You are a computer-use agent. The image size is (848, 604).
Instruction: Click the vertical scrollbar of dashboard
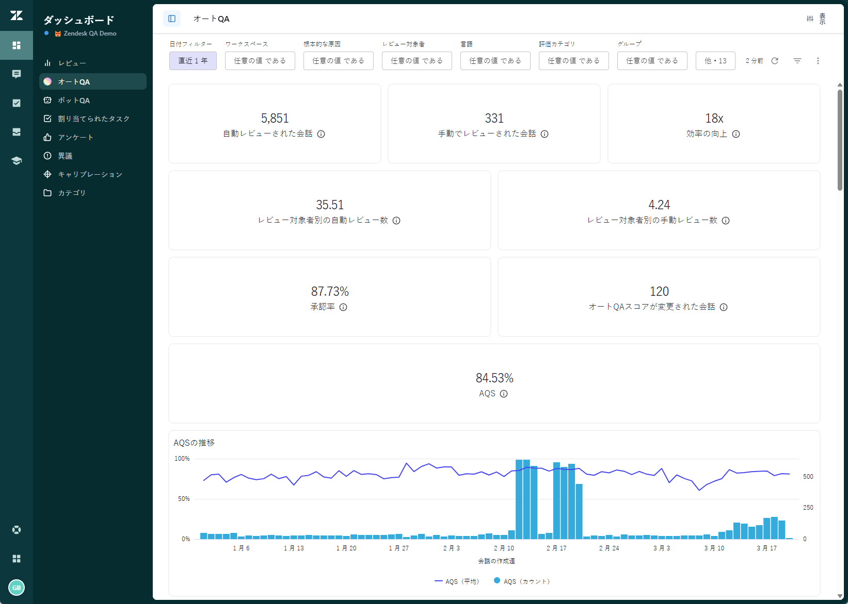coord(840,139)
